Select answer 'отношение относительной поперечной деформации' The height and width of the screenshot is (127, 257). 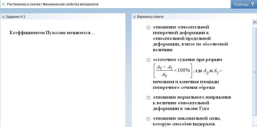point(148,27)
